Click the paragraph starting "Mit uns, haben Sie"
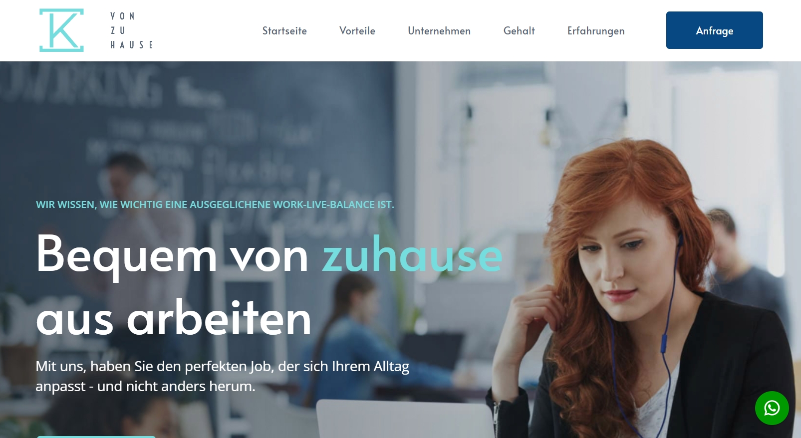Screen dimensions: 801x438 [x=223, y=376]
